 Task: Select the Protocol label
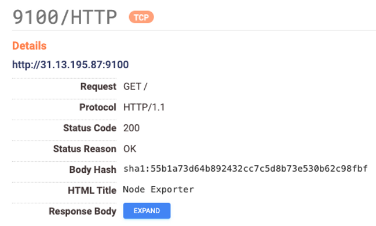tap(98, 107)
